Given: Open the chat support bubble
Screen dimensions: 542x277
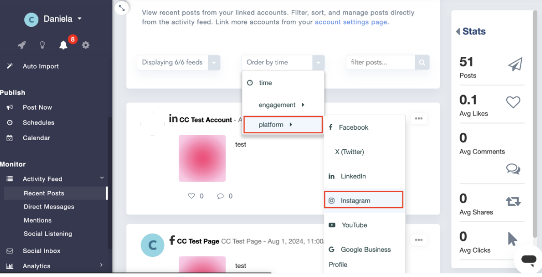Looking at the screenshot, I should (x=529, y=259).
